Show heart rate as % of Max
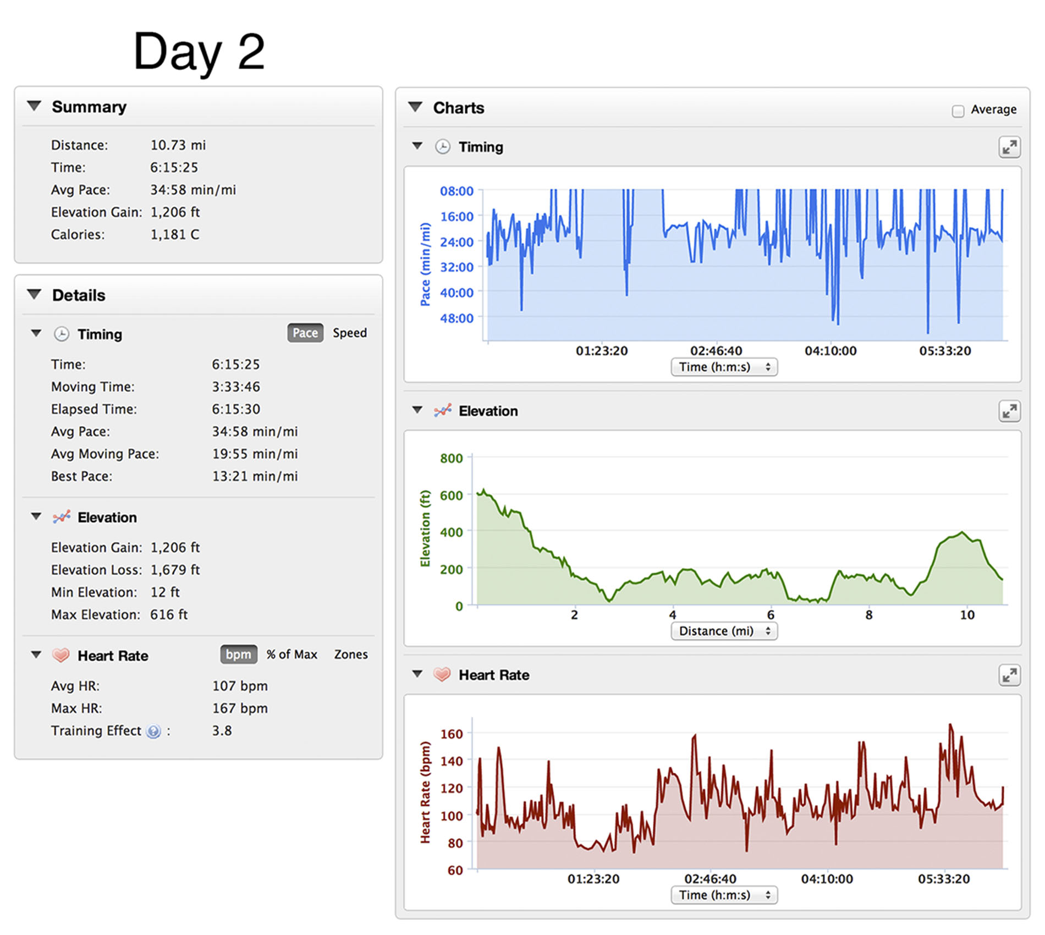Viewport: 1045px width, 935px height. coord(291,654)
